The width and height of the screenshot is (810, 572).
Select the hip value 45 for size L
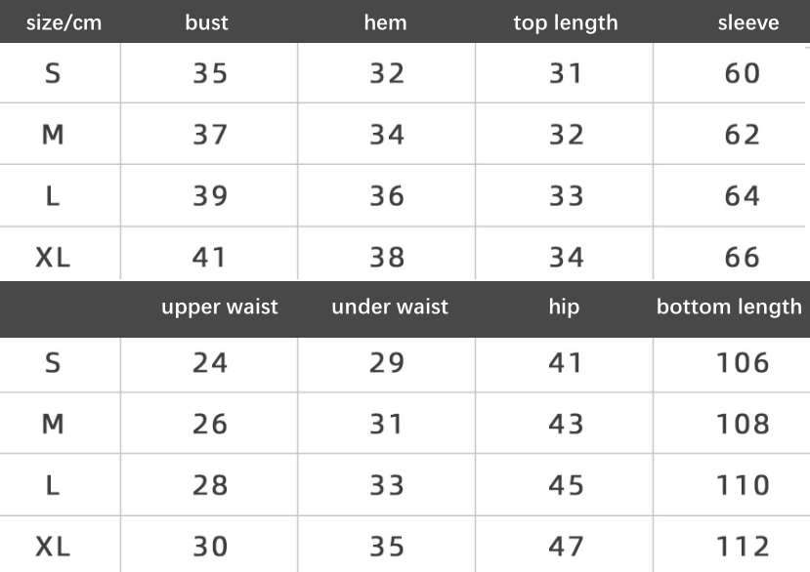[566, 486]
